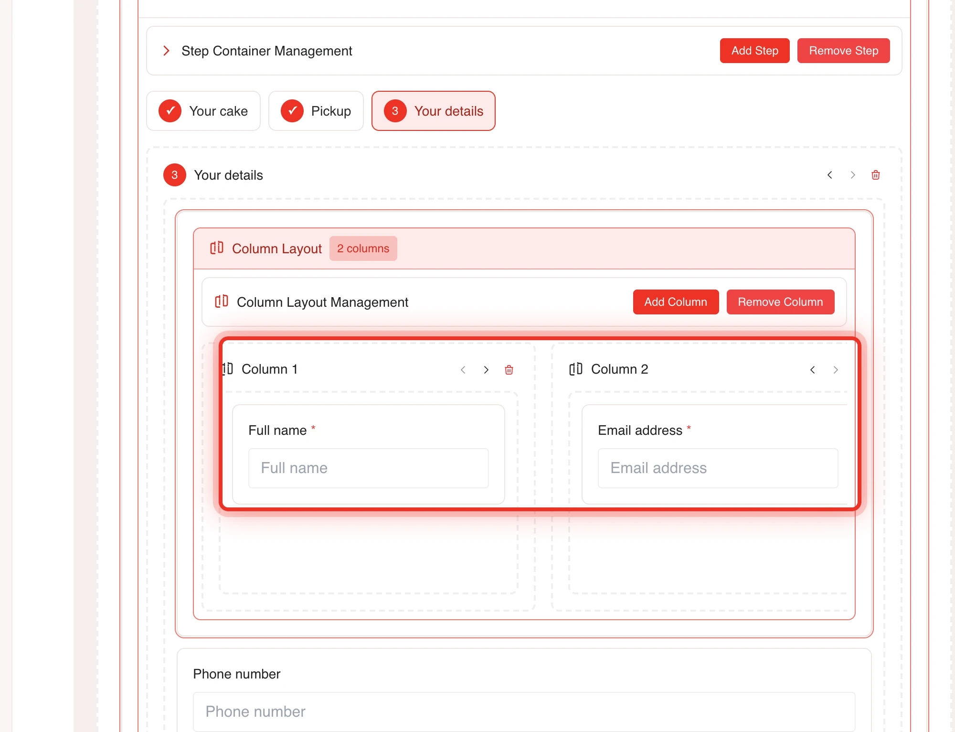This screenshot has height=732, width=955.
Task: Click Column Layout Management icon
Action: (222, 301)
